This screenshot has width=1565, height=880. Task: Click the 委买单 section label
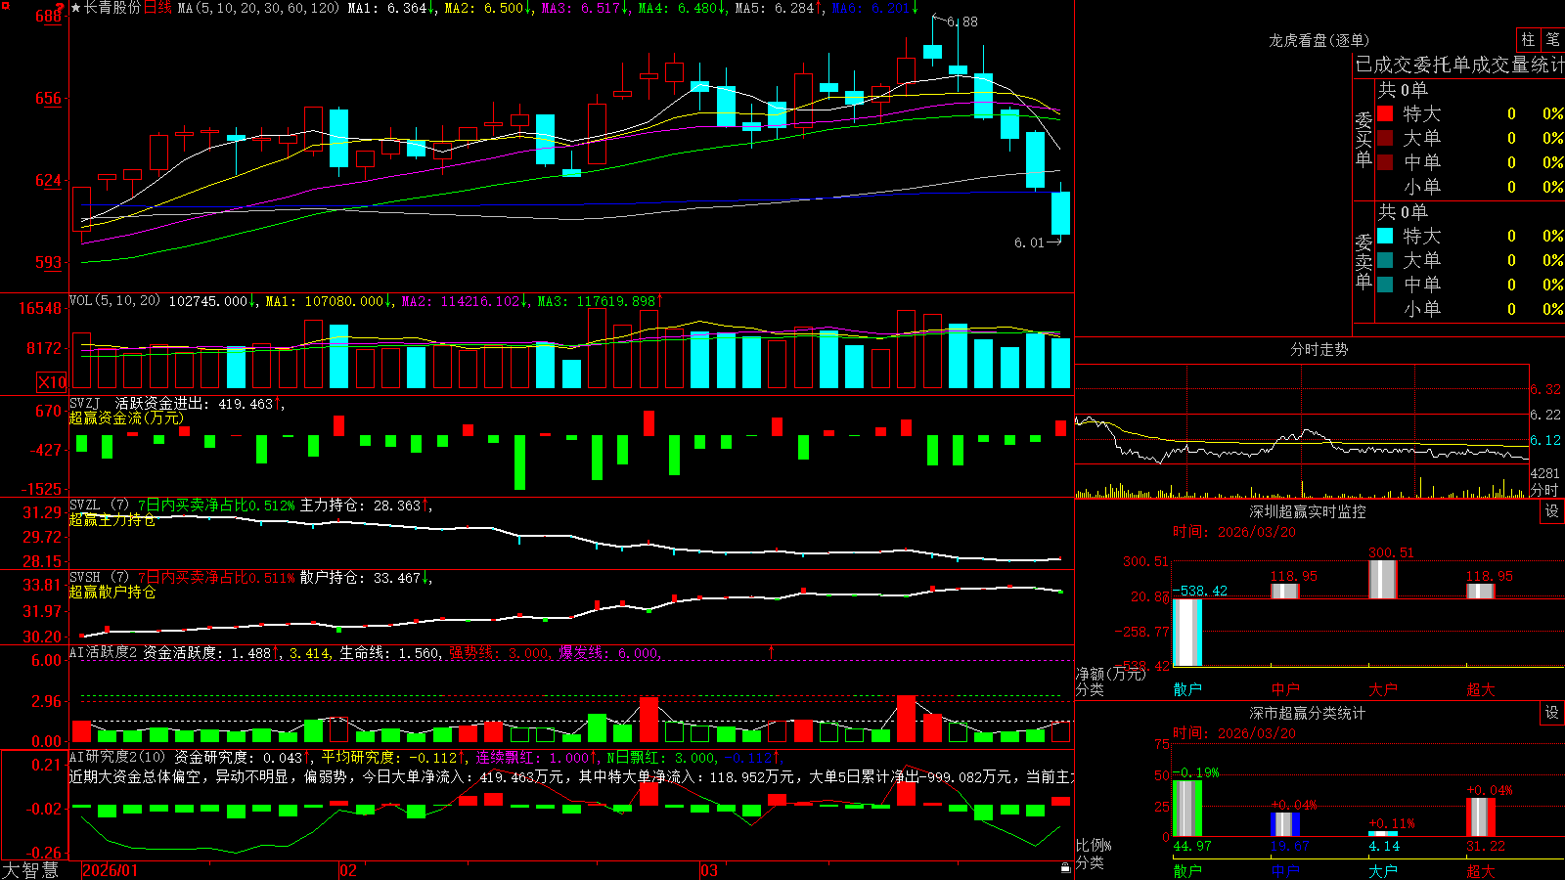pos(1364,138)
